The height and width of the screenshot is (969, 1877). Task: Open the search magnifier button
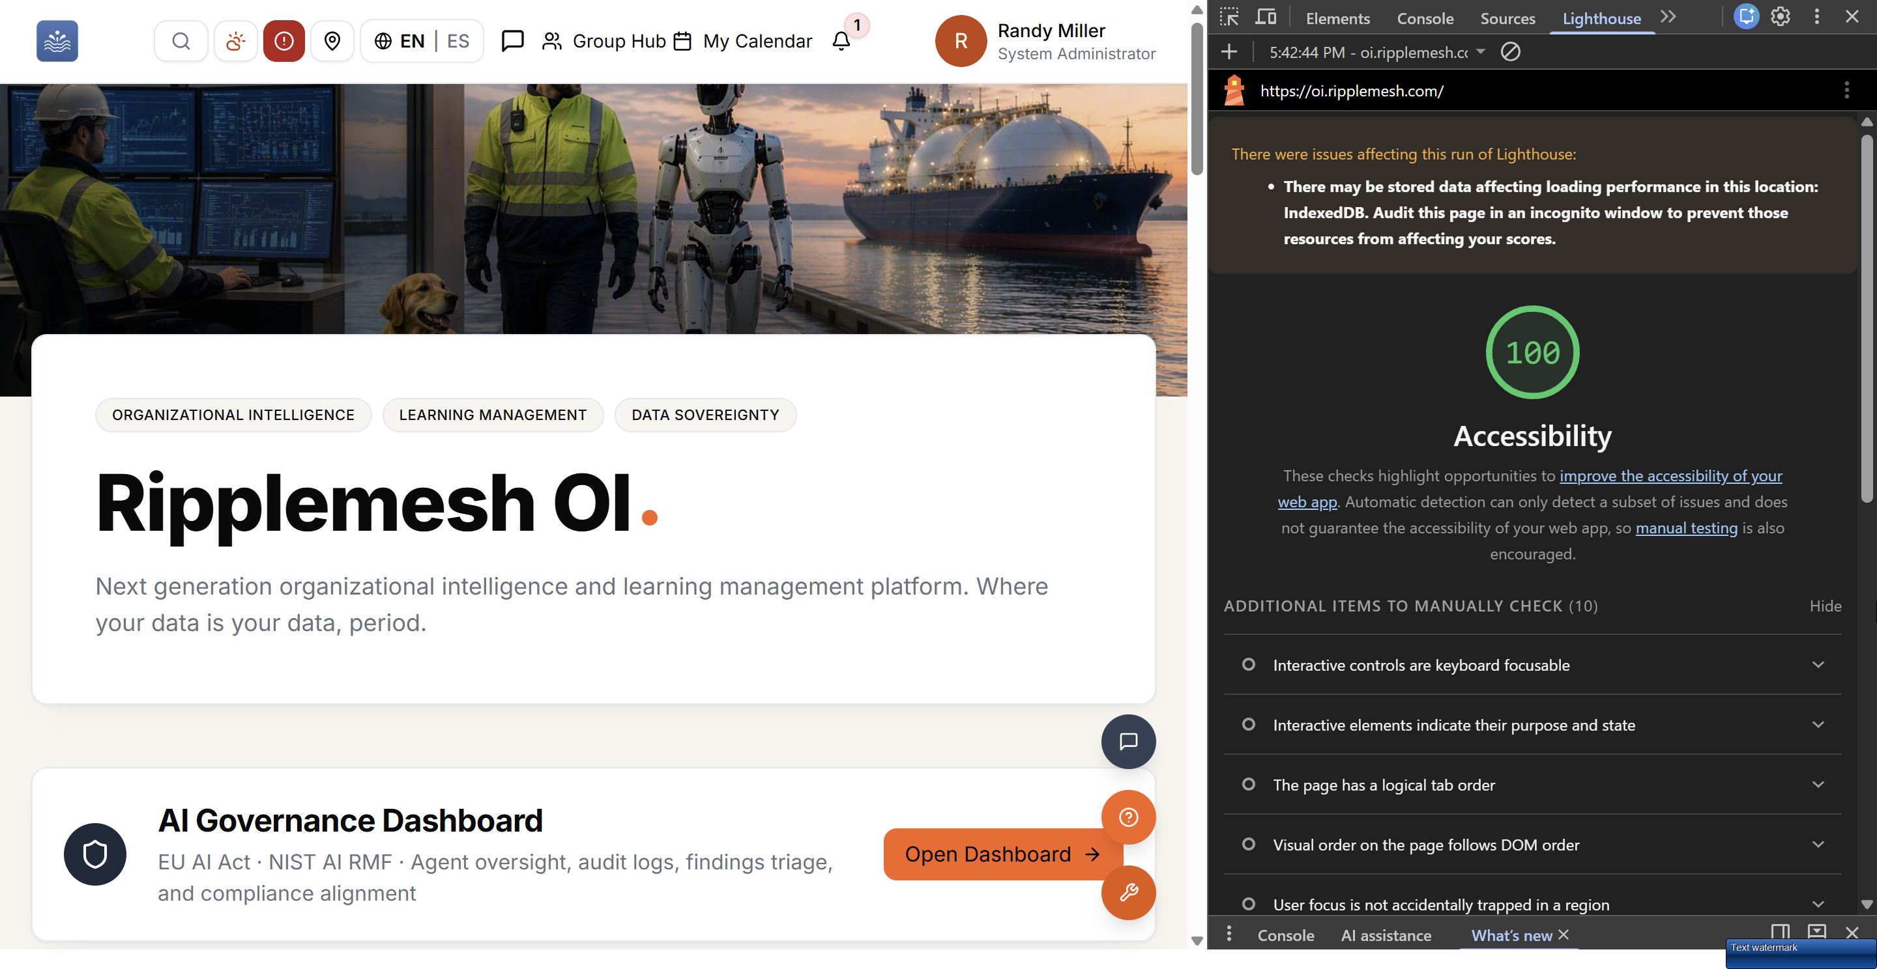click(x=181, y=41)
